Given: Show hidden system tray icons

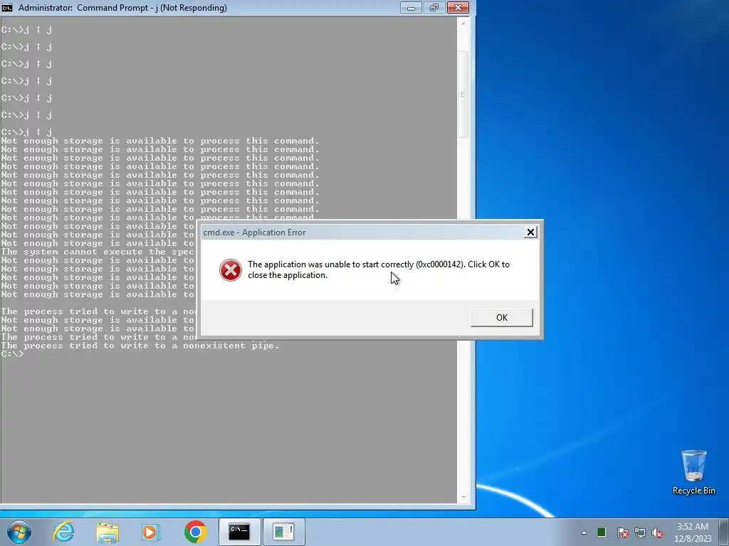Looking at the screenshot, I should click(x=584, y=532).
